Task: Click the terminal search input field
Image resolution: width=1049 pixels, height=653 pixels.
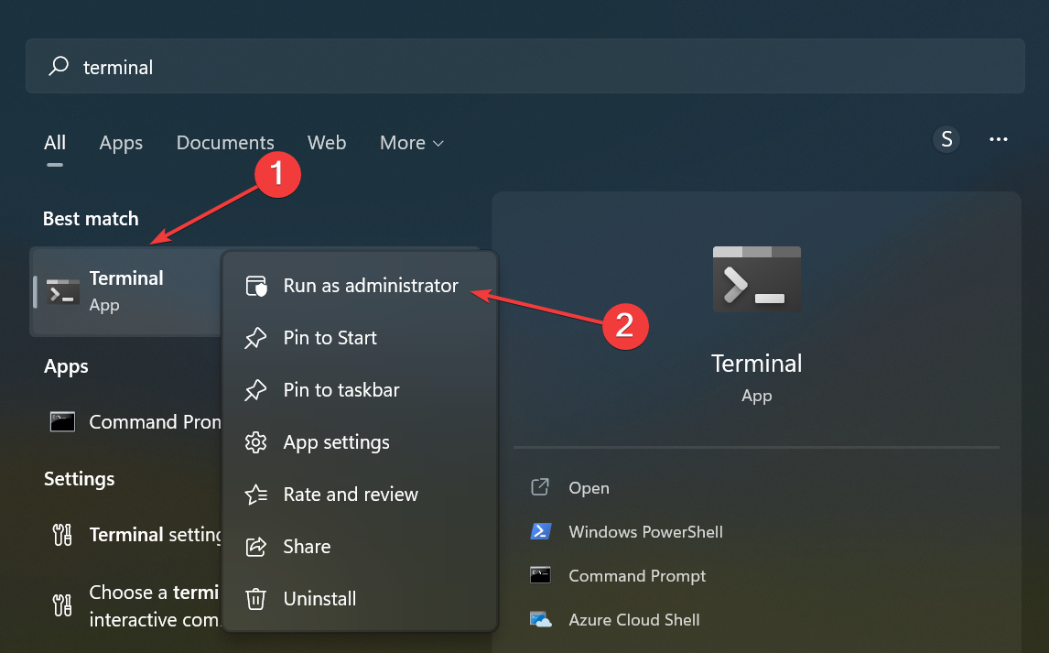Action: [525, 66]
